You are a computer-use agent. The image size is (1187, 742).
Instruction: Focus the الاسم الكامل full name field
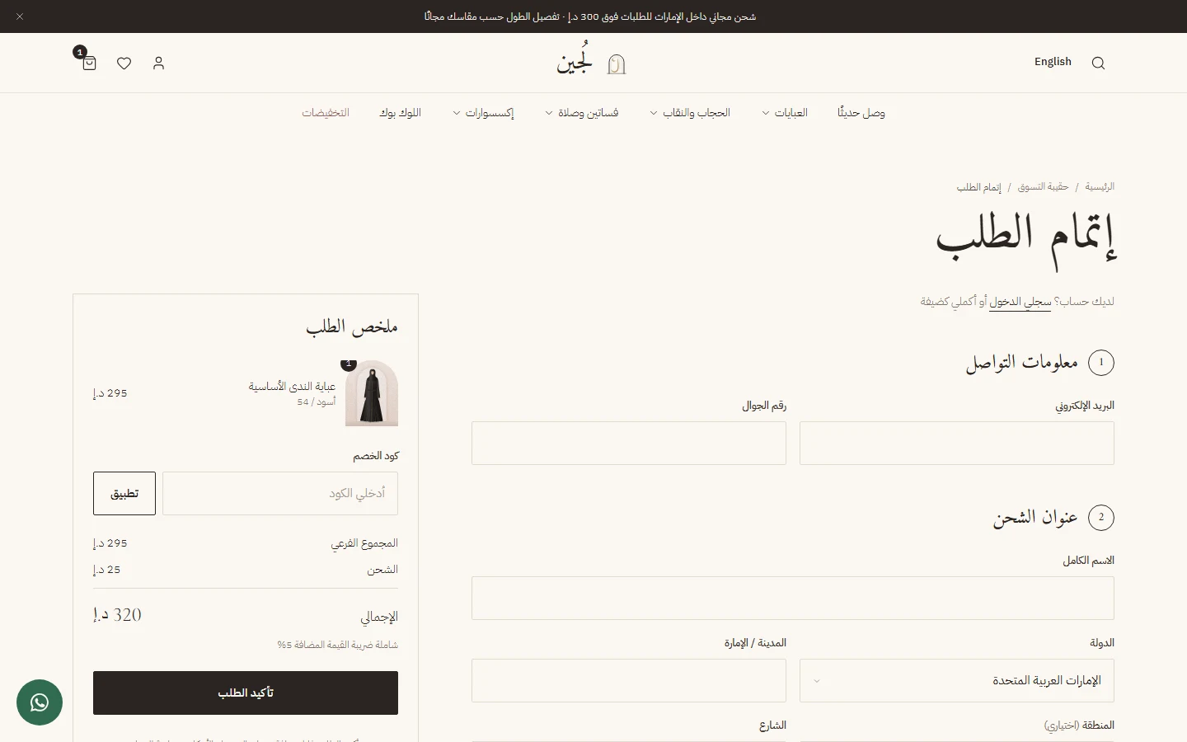[x=793, y=599]
